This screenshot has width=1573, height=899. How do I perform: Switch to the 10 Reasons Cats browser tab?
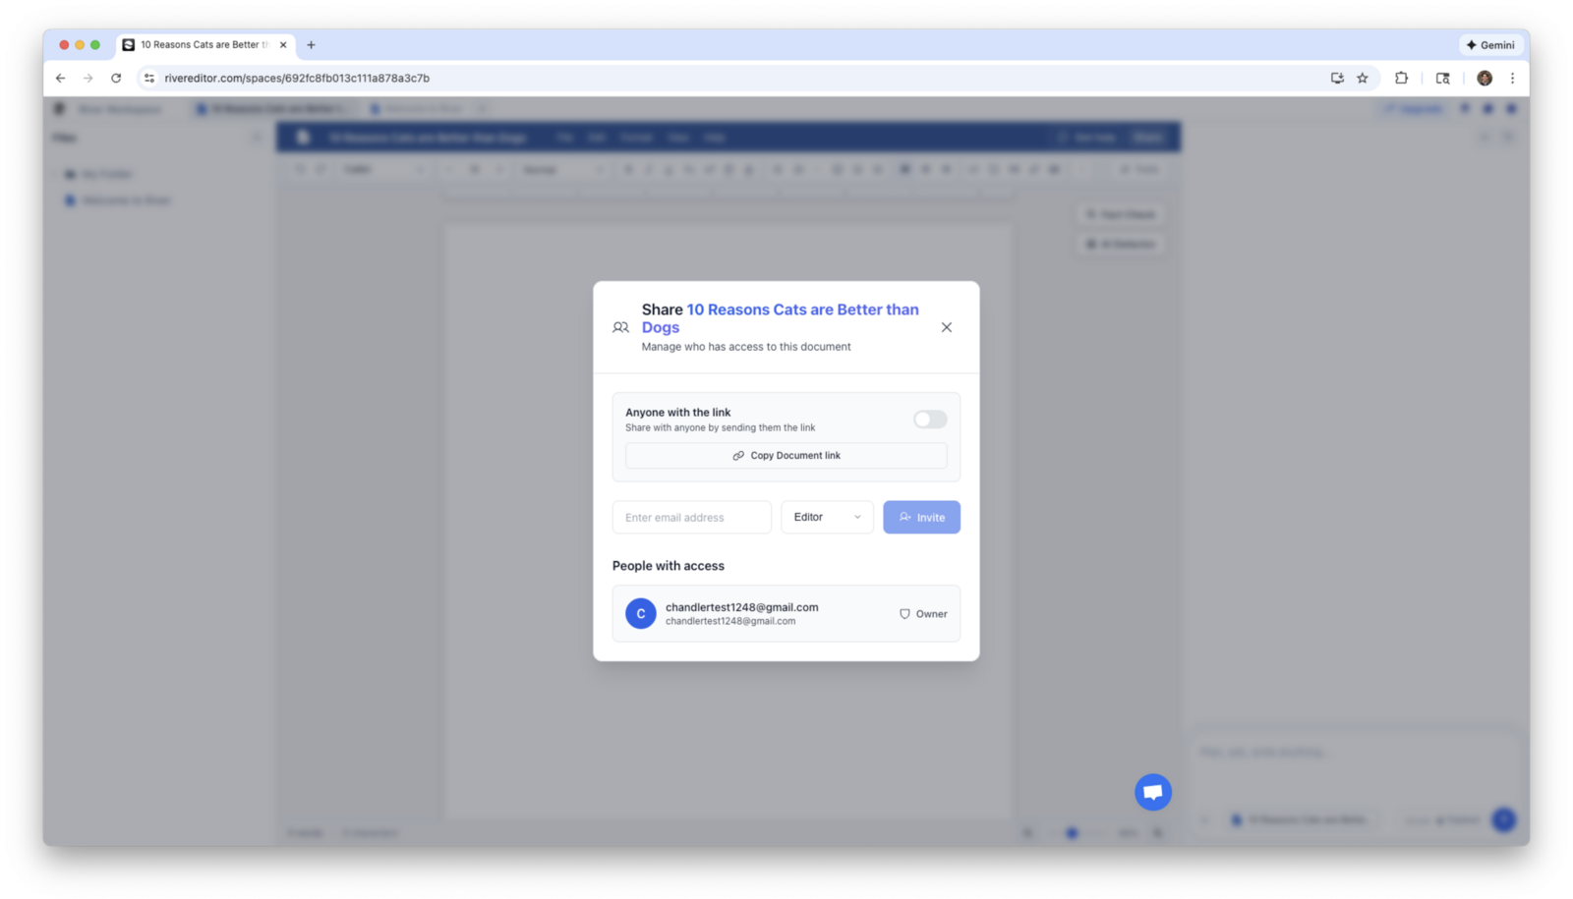click(202, 44)
